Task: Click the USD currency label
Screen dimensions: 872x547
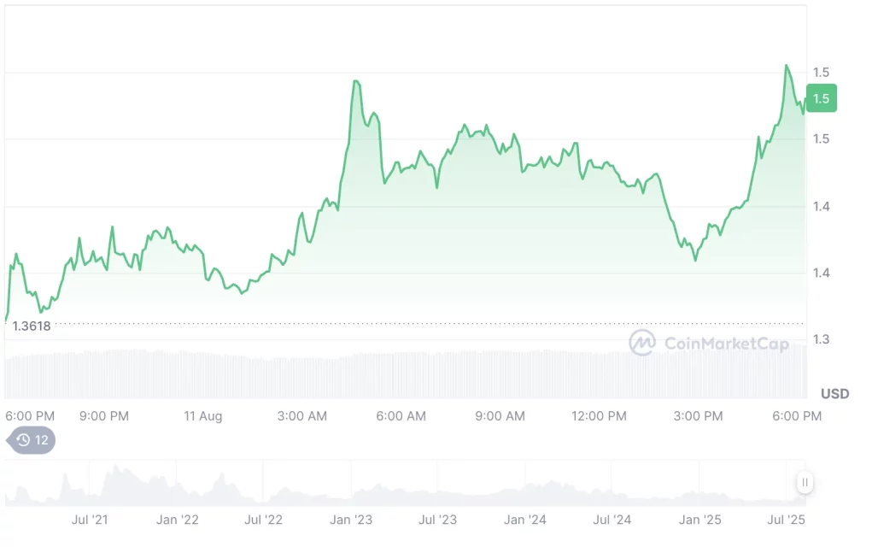Action: pos(834,394)
